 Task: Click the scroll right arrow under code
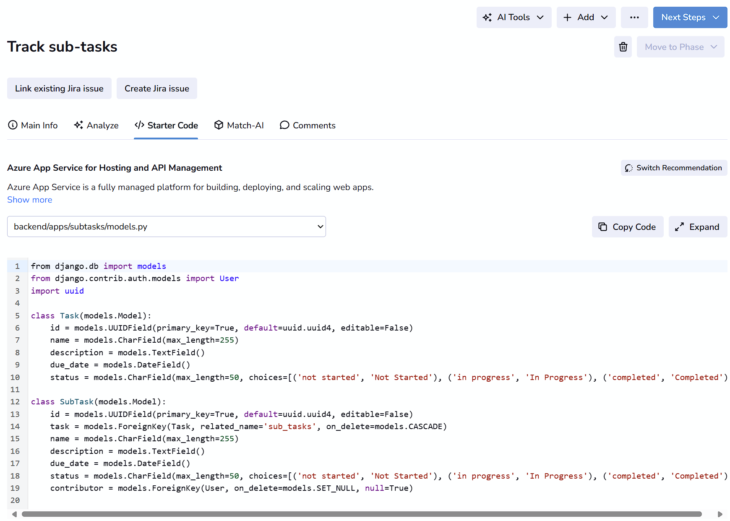tap(720, 514)
